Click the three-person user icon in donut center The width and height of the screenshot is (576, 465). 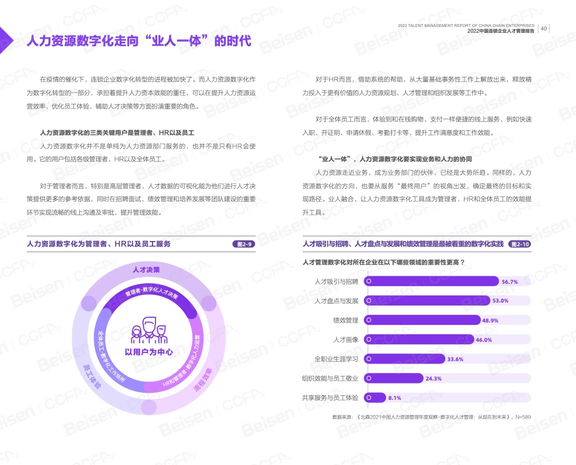(148, 331)
